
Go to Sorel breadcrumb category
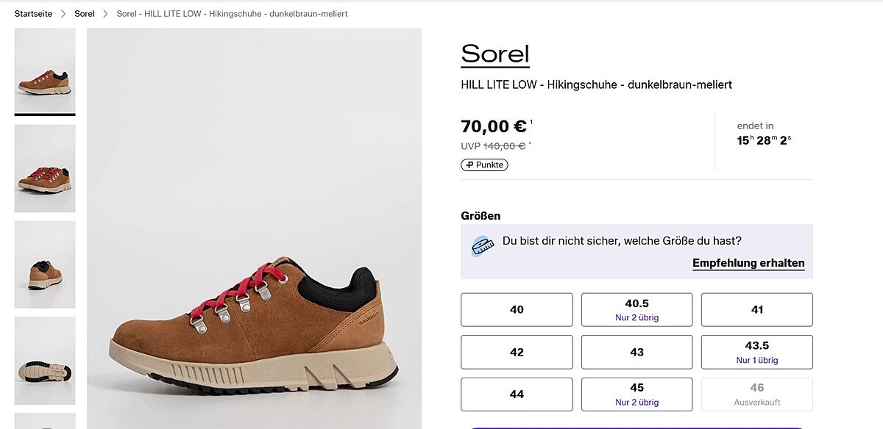click(84, 14)
